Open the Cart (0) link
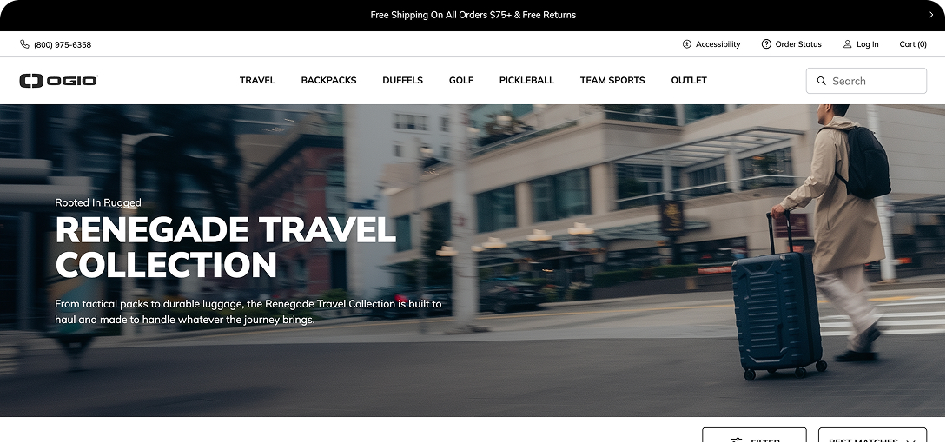Viewport: 946px width, 443px height. 913,44
